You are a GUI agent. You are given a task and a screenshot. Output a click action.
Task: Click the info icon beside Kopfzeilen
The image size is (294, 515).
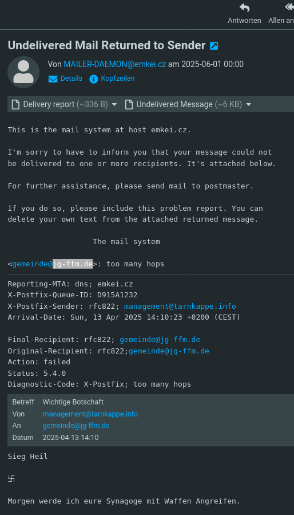[x=93, y=79]
